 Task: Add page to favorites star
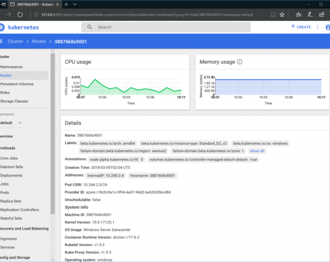(x=282, y=15)
